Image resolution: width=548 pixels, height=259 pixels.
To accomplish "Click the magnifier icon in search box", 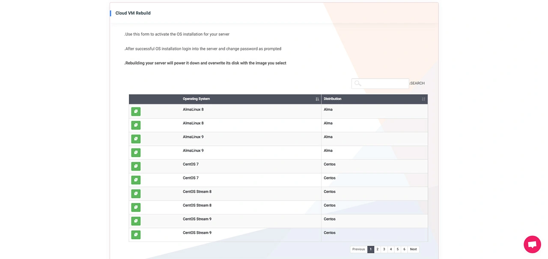I will click(x=358, y=83).
